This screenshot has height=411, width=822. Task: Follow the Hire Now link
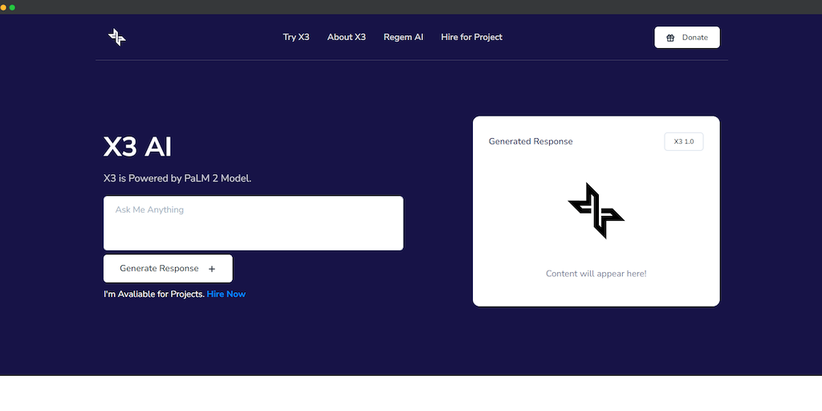(226, 294)
